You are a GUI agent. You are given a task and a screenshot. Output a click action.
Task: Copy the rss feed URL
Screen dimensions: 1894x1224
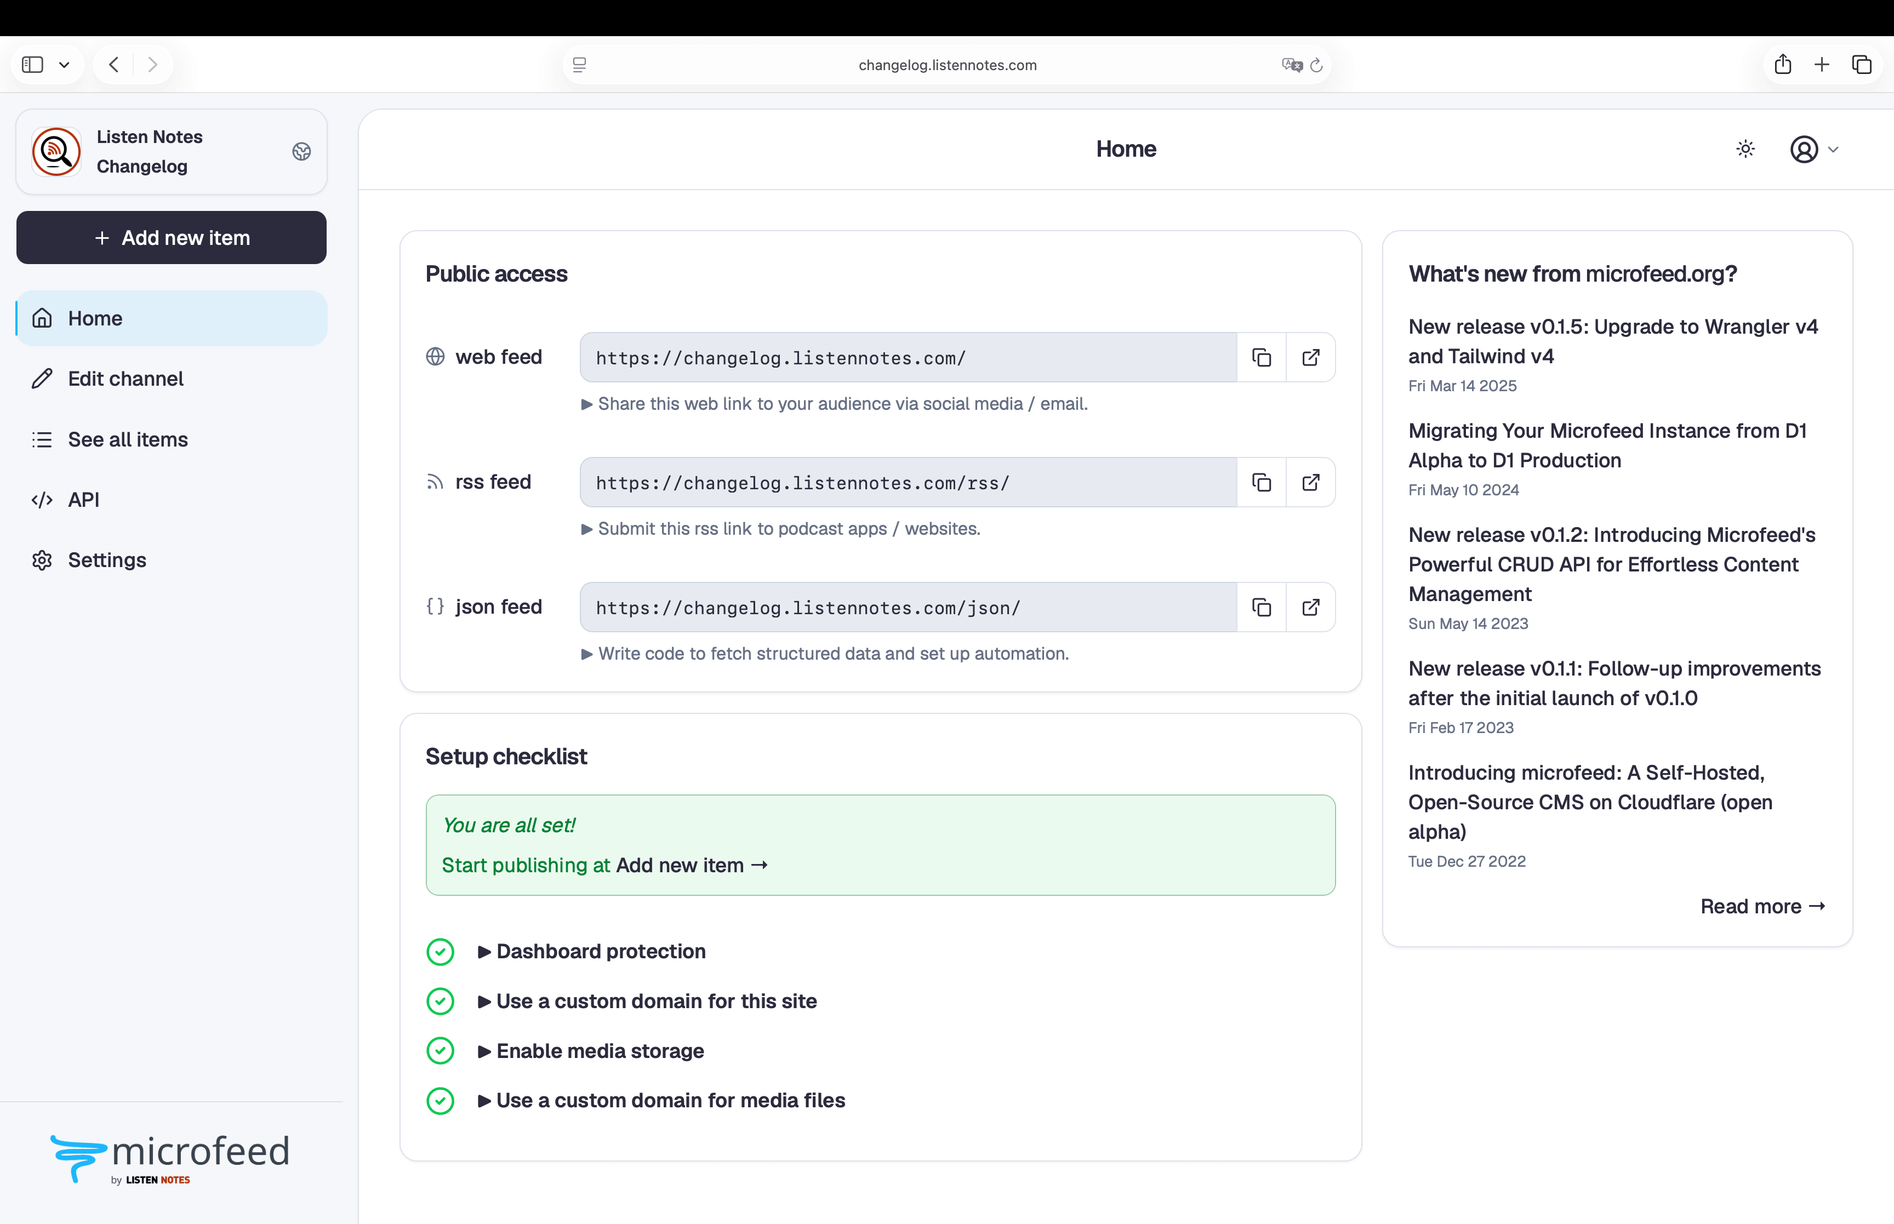click(x=1262, y=483)
